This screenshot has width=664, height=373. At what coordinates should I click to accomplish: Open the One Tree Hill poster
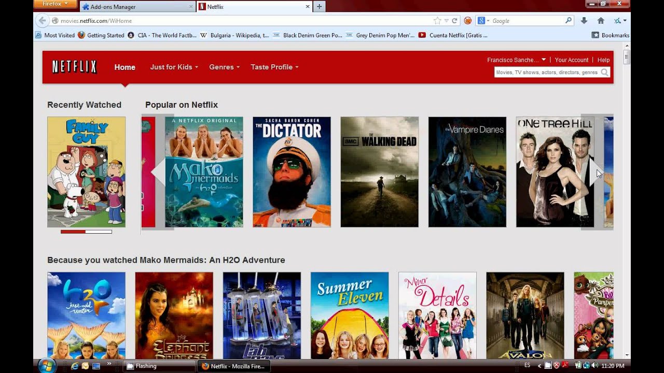[x=555, y=172]
